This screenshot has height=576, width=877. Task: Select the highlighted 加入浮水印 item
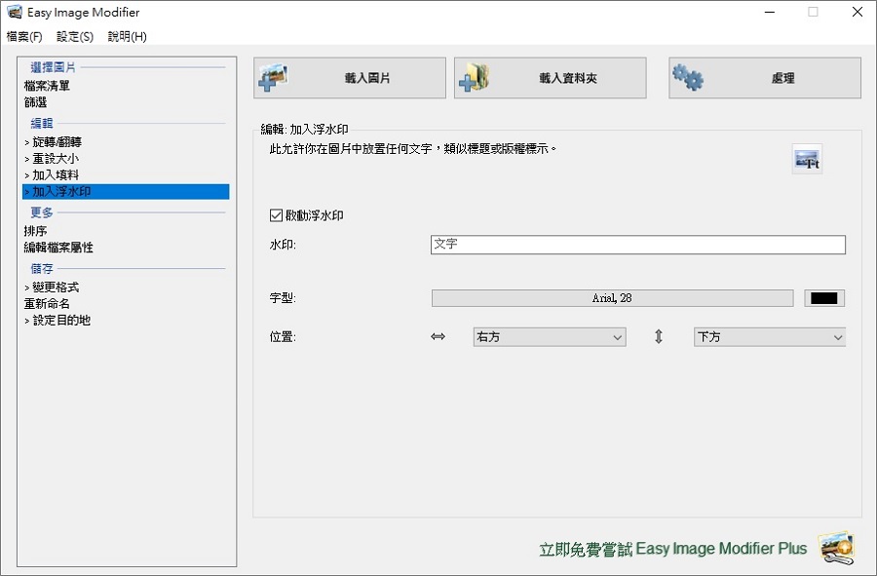tap(126, 191)
